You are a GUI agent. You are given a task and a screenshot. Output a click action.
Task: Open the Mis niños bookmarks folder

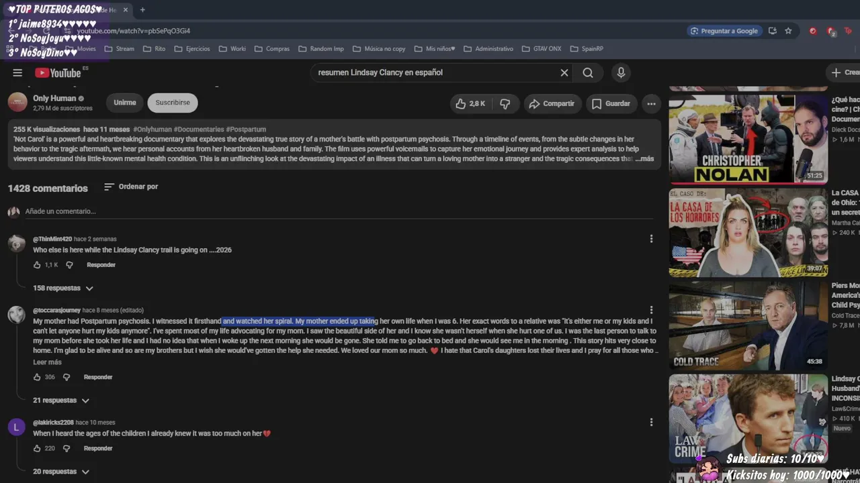tap(435, 49)
